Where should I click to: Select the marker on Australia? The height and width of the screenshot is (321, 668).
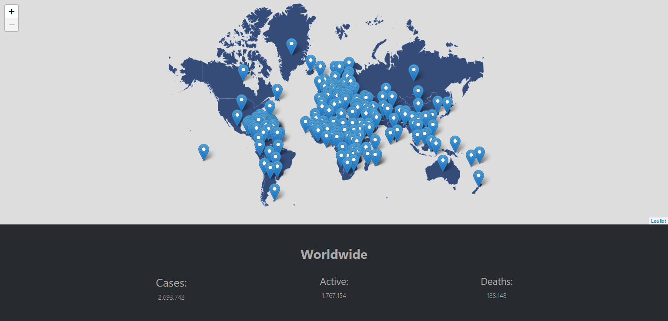pos(443,163)
